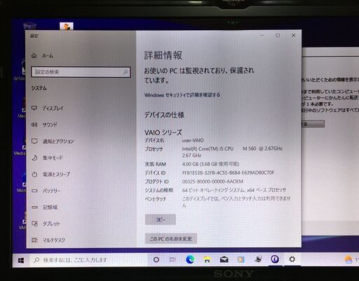Click the 設定の検索 search field
Viewport: 359px width, 281px height.
(x=81, y=72)
